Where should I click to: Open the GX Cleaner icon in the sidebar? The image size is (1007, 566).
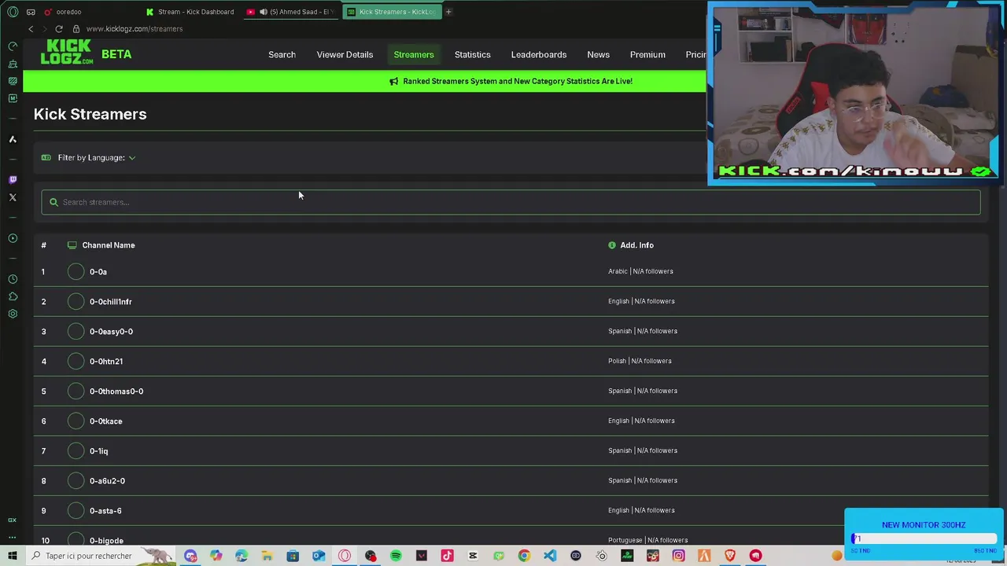coord(13,64)
